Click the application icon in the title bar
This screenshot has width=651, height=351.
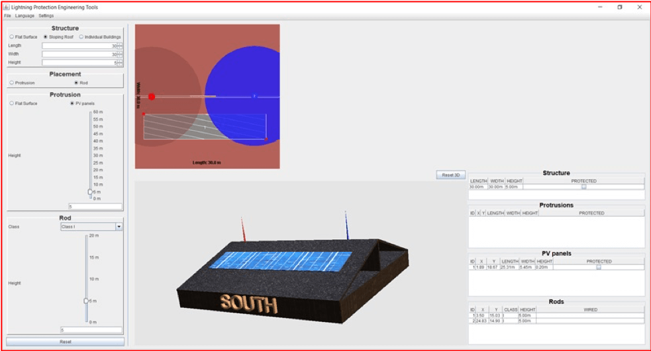(x=6, y=7)
